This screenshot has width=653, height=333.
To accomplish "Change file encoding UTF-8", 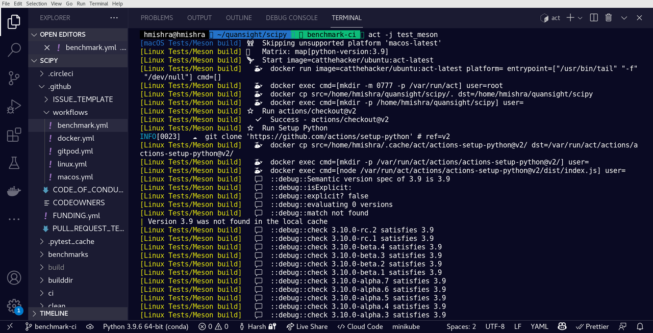I will click(495, 326).
